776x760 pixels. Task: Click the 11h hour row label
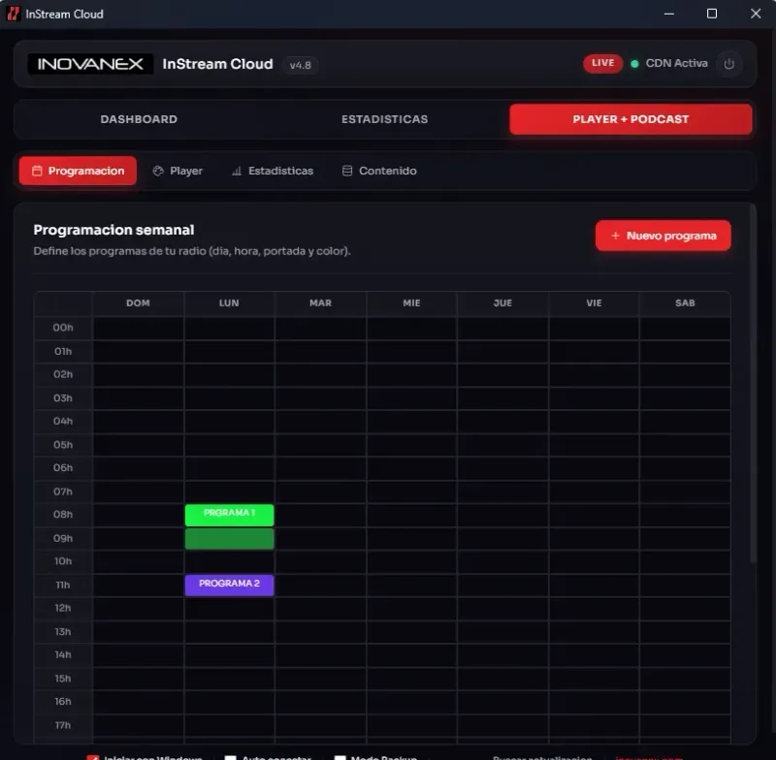(x=63, y=585)
